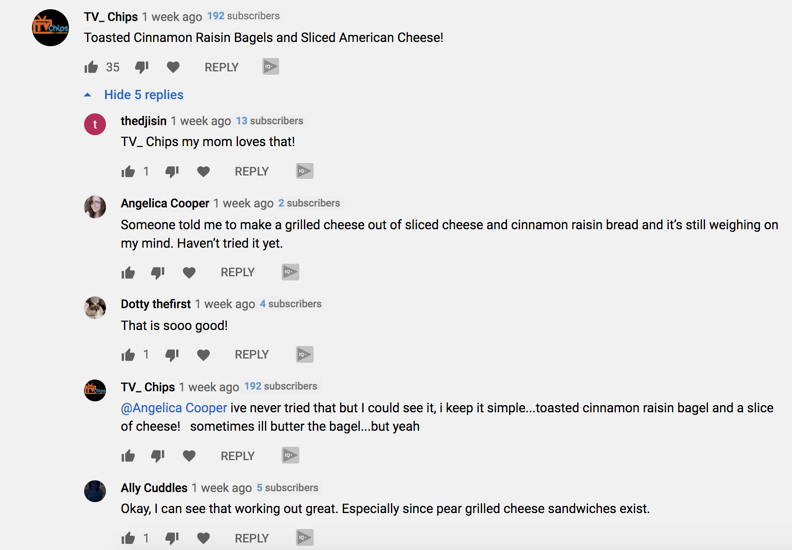The height and width of the screenshot is (550, 792).
Task: Open Ally Cuddles' channel name link
Action: point(154,488)
